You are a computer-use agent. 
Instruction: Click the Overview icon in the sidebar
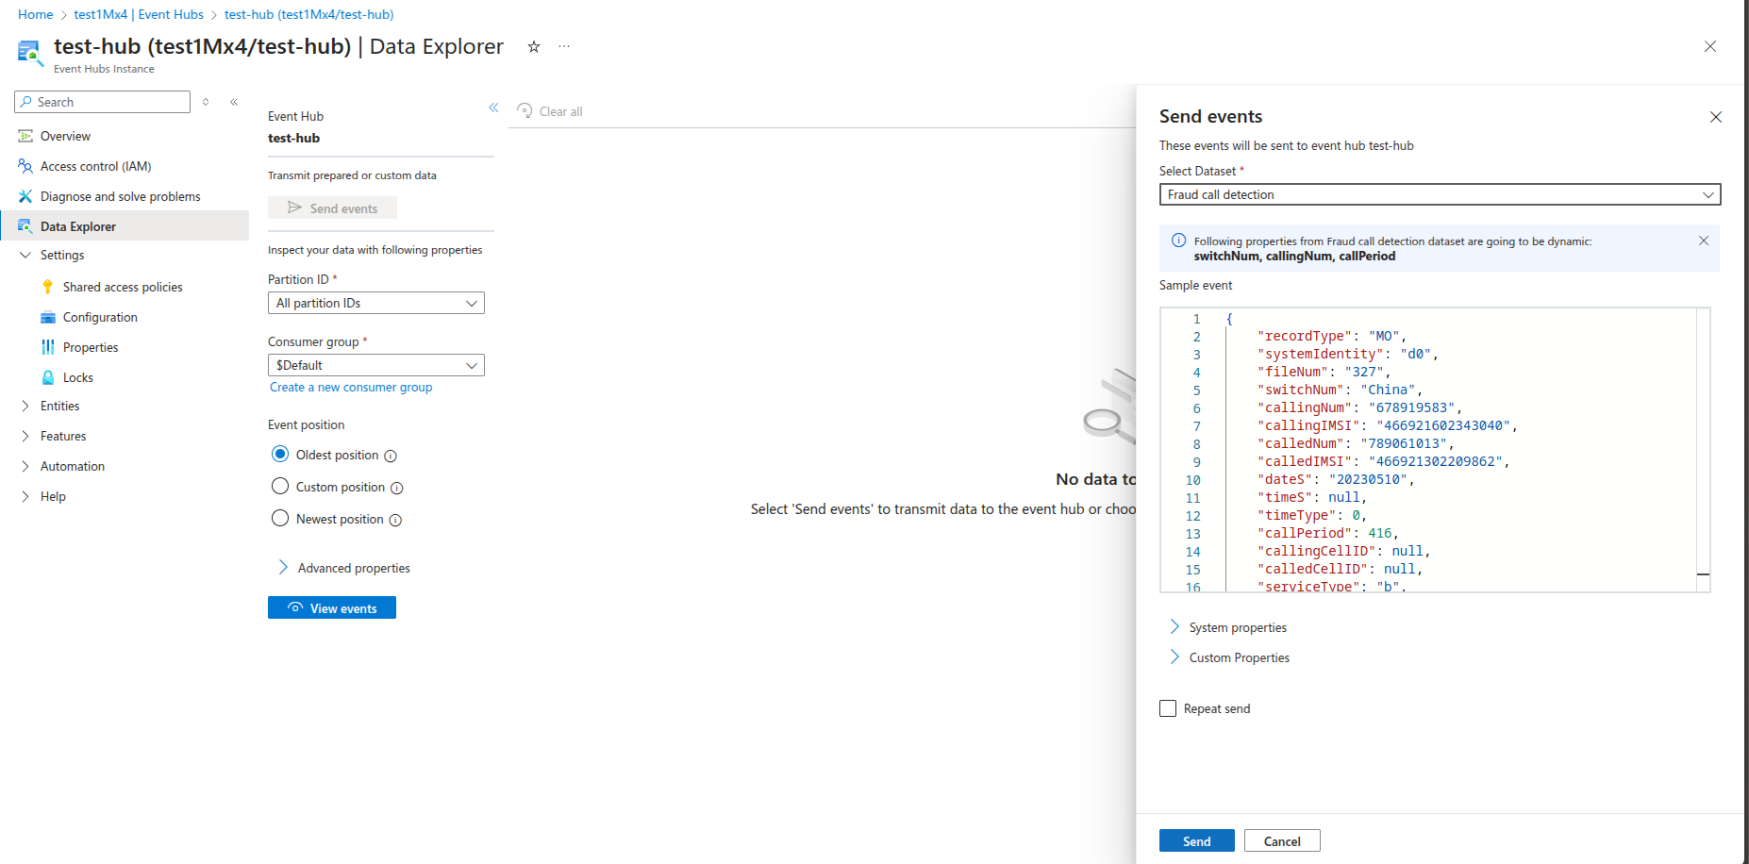click(25, 136)
